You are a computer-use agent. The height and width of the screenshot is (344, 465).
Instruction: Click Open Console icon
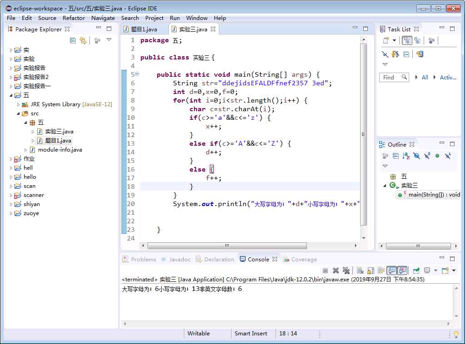(x=445, y=270)
